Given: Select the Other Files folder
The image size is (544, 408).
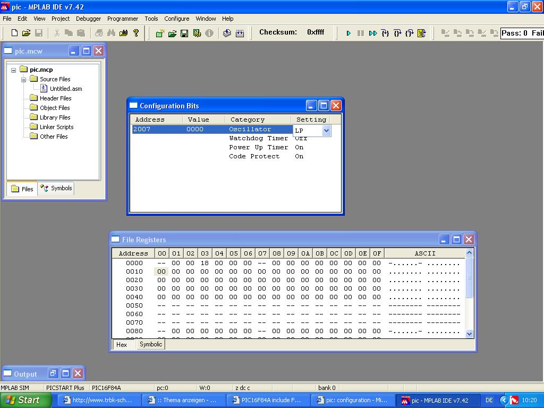Looking at the screenshot, I should pos(54,137).
